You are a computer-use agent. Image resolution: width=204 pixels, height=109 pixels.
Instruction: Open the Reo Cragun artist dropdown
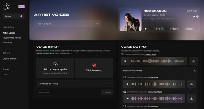[68, 24]
